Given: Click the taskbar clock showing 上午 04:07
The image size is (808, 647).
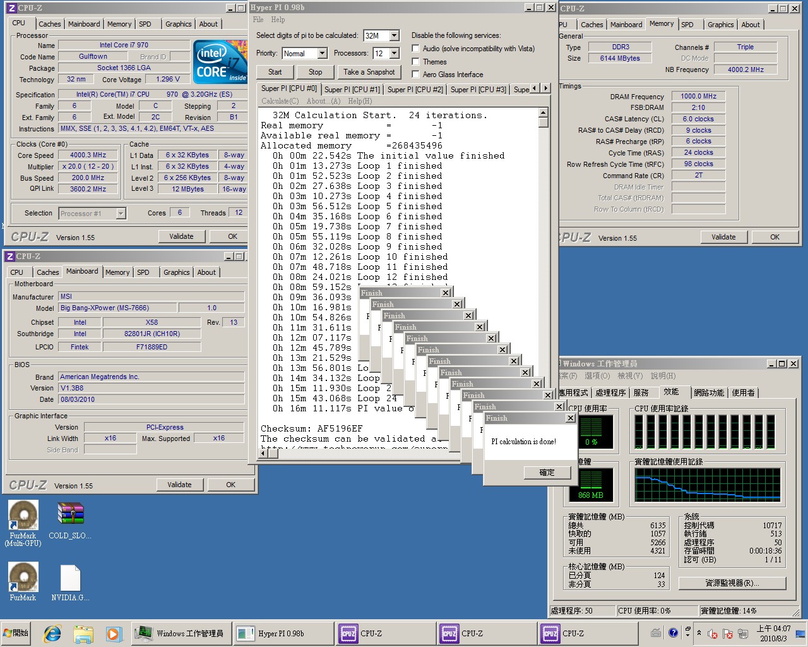Looking at the screenshot, I should (773, 633).
